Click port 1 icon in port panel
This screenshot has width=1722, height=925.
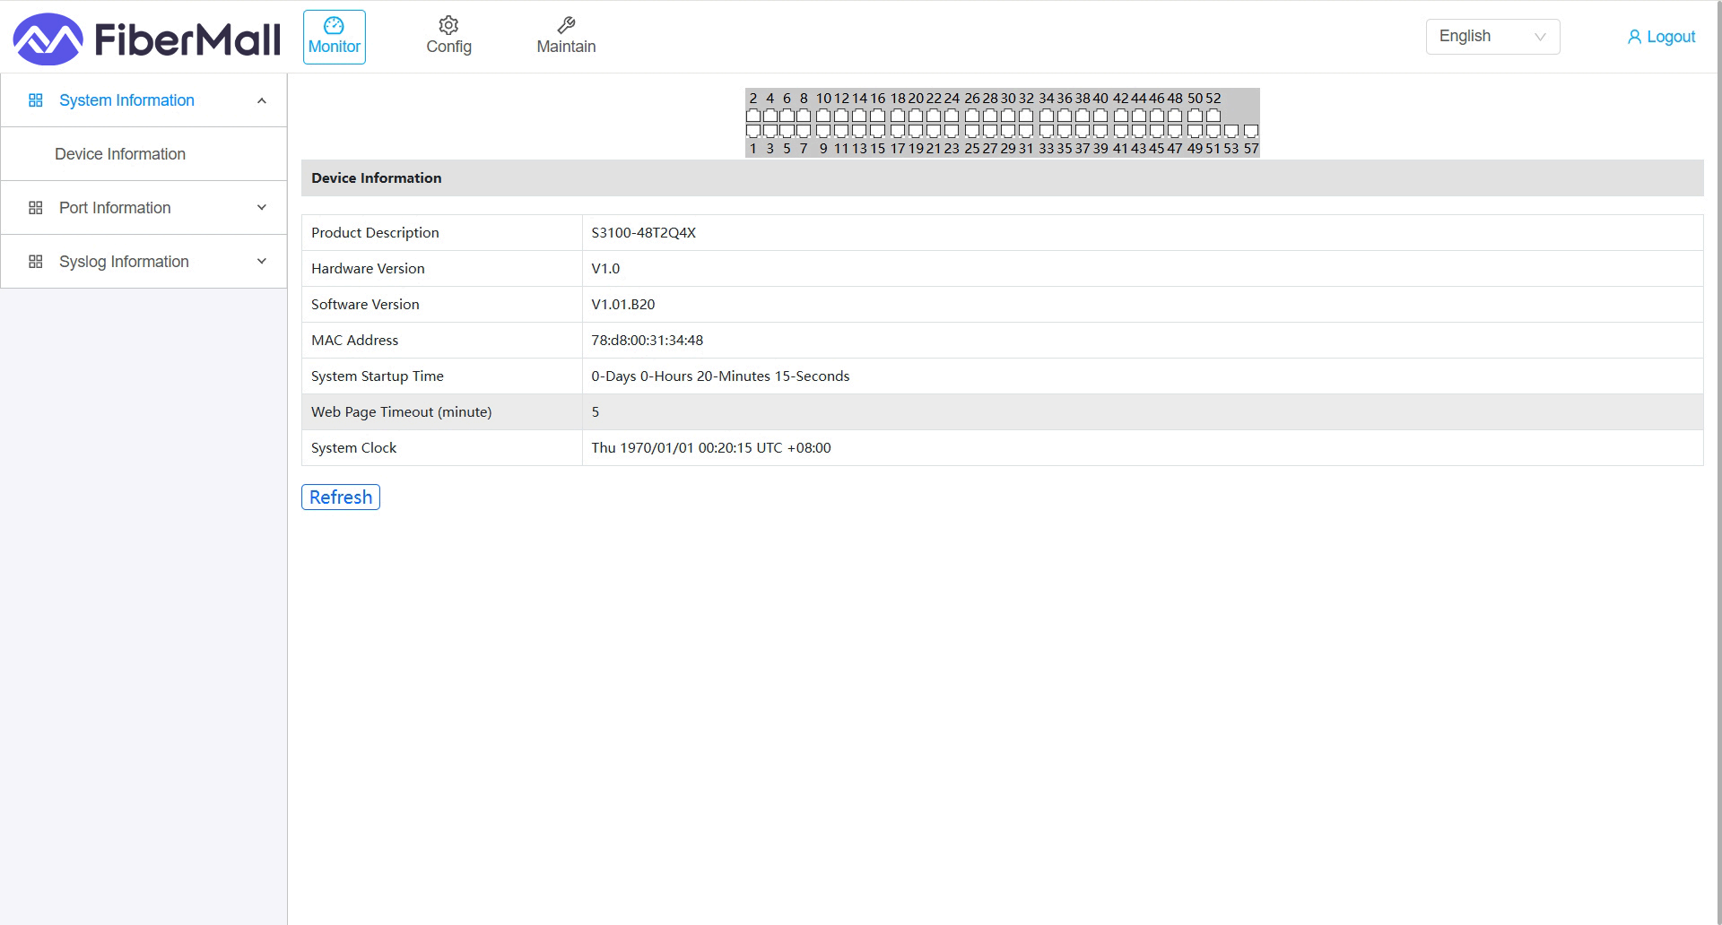pos(753,131)
